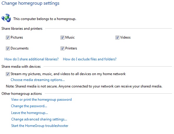
Task: View or print the homegroup password
Action: [41, 100]
